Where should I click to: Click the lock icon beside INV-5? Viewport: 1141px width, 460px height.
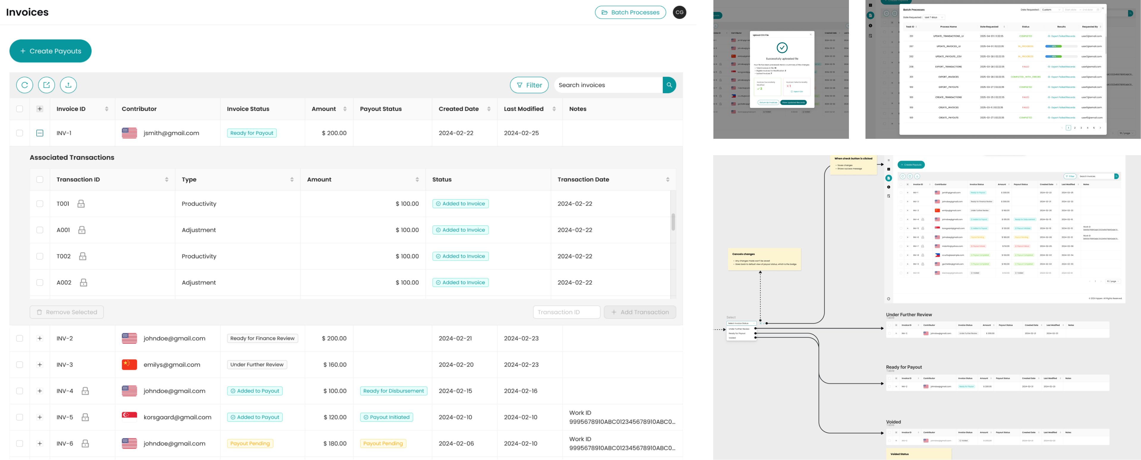pos(86,418)
